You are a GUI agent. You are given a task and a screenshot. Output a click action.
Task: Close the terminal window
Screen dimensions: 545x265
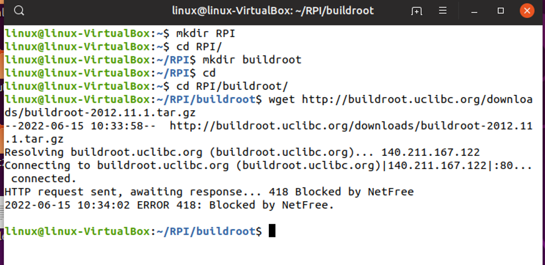pyautogui.click(x=527, y=11)
